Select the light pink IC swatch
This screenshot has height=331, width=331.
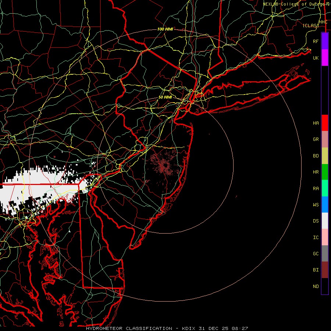[x=325, y=237]
